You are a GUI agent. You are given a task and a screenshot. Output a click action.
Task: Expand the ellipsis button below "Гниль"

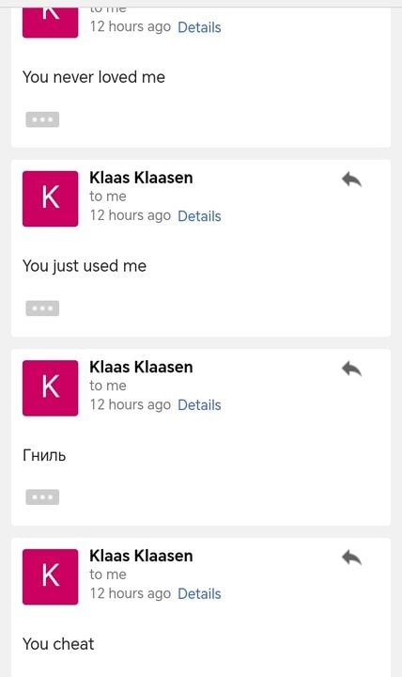click(42, 497)
